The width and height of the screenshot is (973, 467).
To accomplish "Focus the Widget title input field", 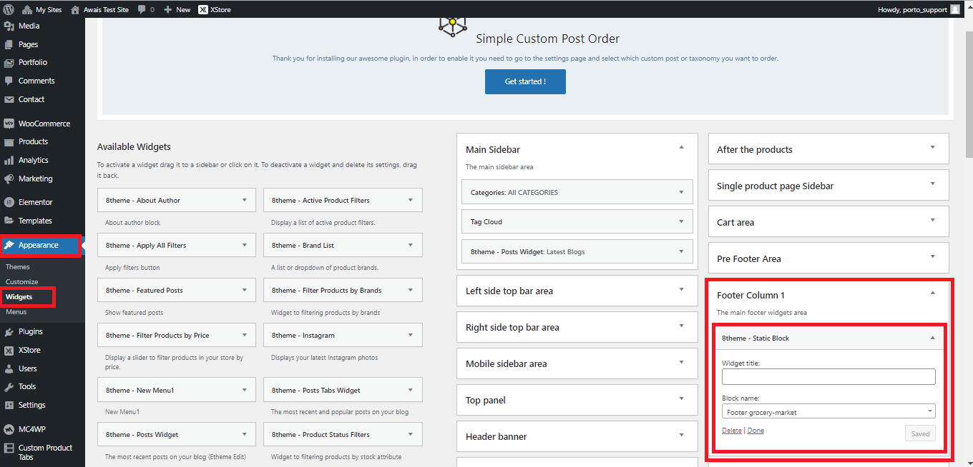I will 828,376.
